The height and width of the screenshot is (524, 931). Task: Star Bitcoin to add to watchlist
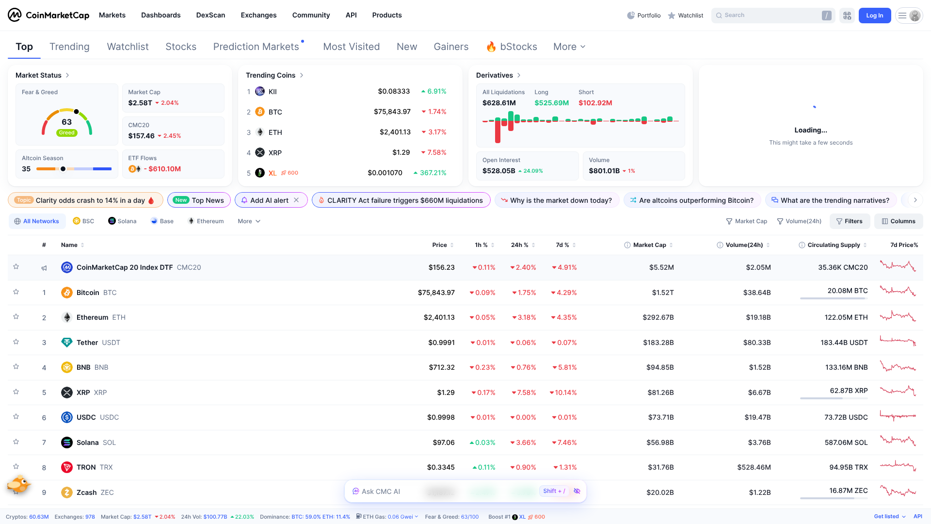tap(16, 292)
